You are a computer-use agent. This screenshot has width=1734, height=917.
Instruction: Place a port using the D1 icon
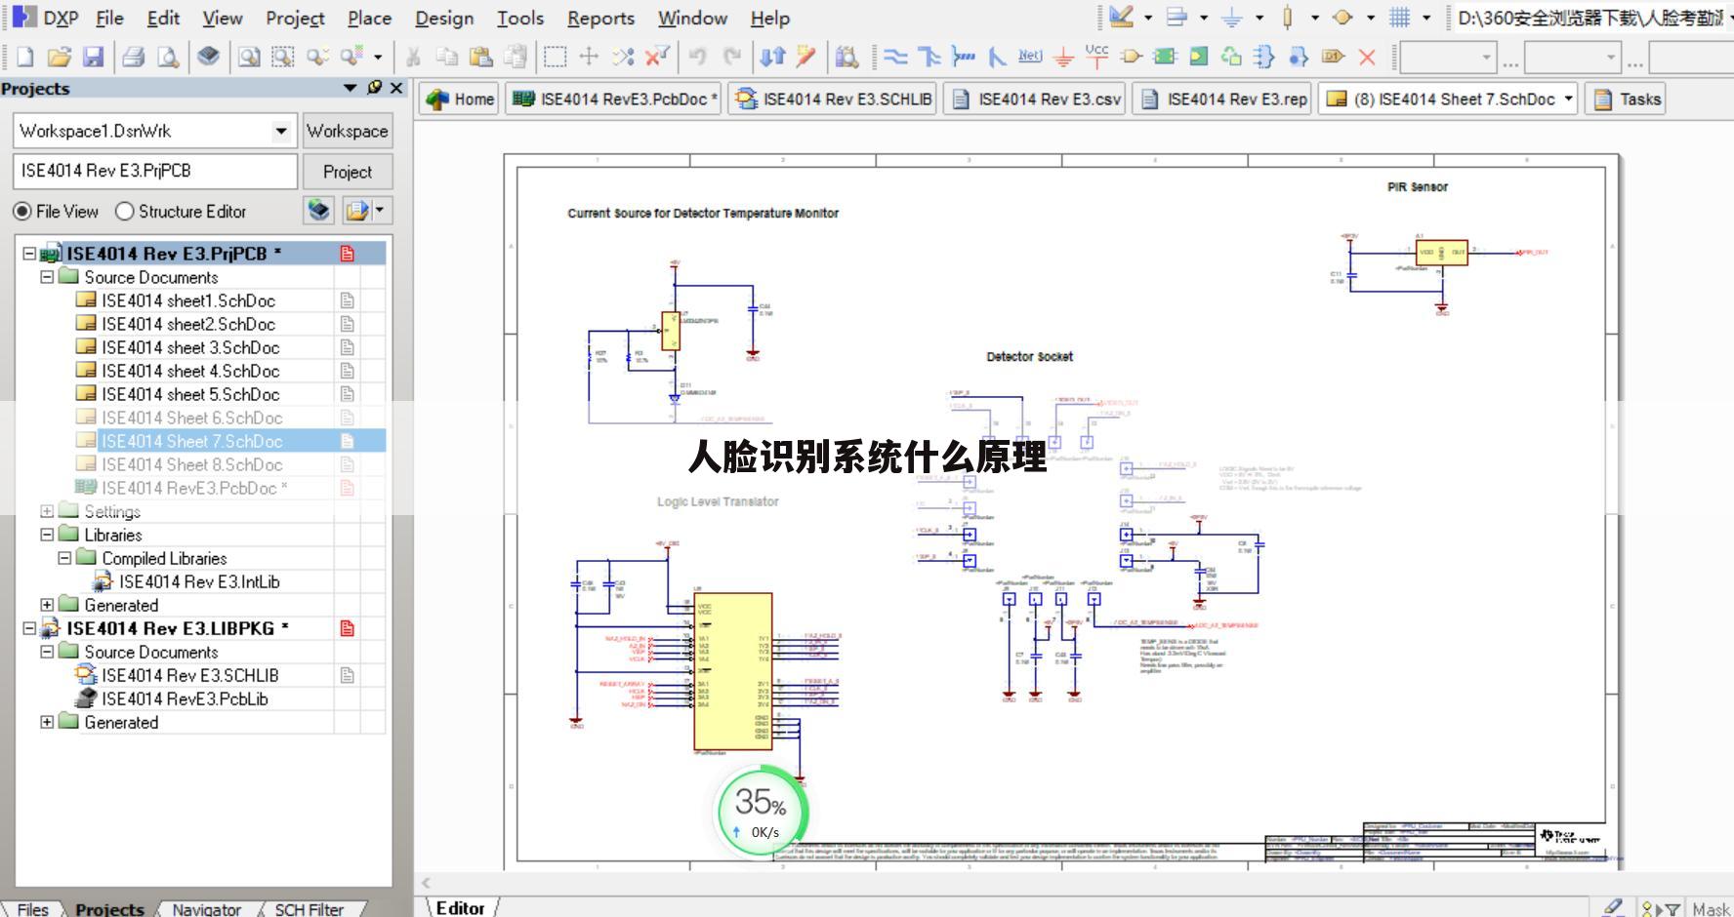(x=1333, y=58)
